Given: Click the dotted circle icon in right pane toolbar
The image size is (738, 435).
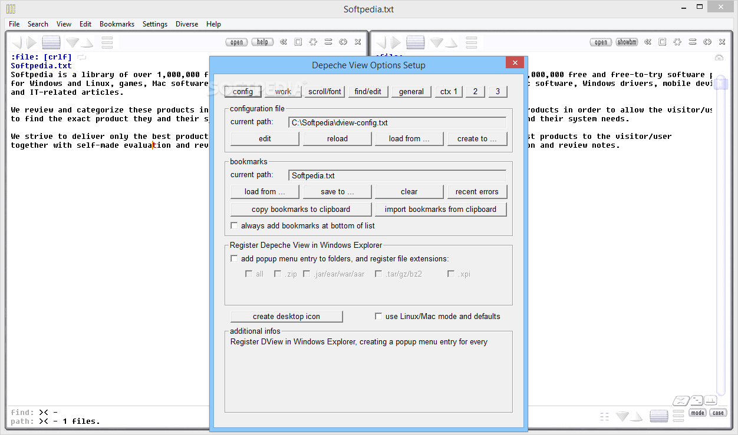Looking at the screenshot, I should [x=677, y=42].
